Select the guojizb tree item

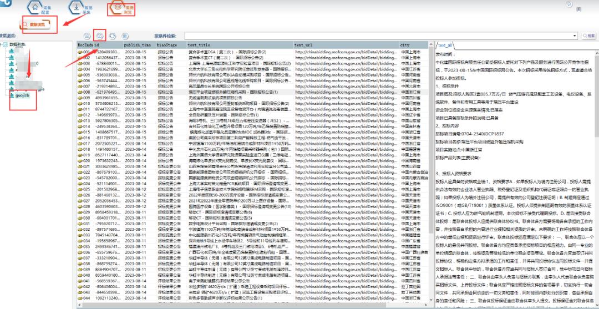[24, 95]
